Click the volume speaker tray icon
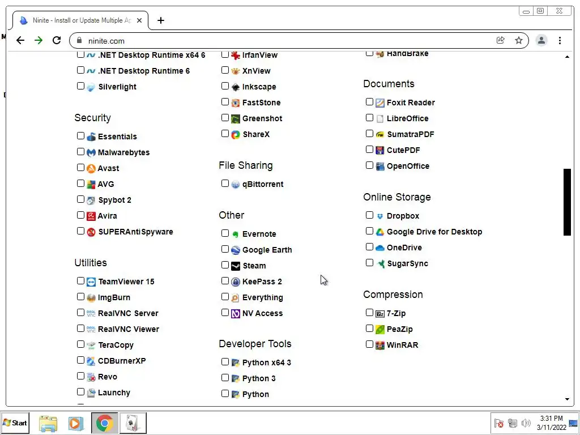Image resolution: width=580 pixels, height=435 pixels. pyautogui.click(x=526, y=423)
